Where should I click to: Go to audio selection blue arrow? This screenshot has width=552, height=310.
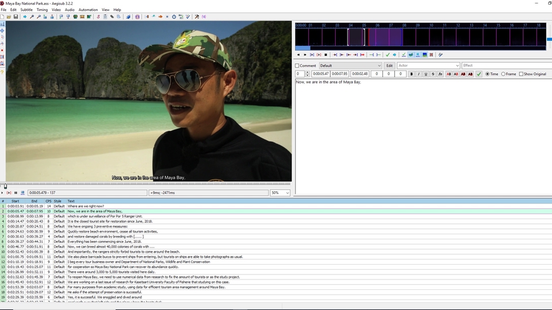click(x=394, y=55)
